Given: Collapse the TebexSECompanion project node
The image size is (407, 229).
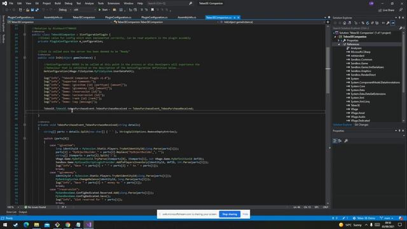Looking at the screenshot, I should click(x=335, y=37).
